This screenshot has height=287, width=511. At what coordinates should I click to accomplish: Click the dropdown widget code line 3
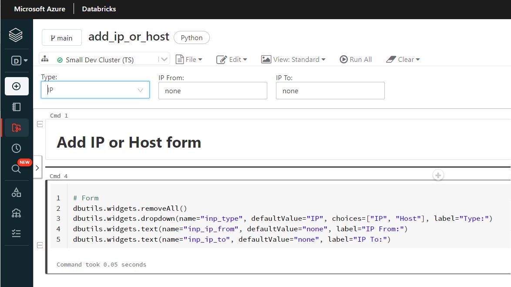tap(282, 219)
